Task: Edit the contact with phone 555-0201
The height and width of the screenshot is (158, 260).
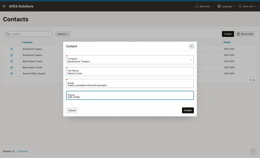Action: pos(12,61)
